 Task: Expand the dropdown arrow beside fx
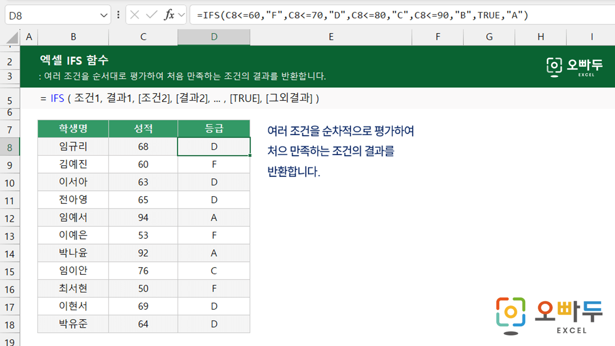tap(181, 15)
